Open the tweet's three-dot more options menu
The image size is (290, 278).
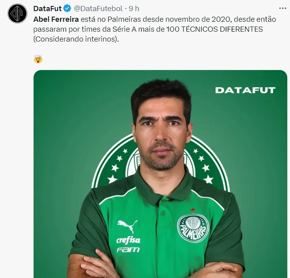tap(282, 8)
